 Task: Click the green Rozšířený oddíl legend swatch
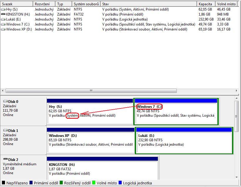click(61, 183)
